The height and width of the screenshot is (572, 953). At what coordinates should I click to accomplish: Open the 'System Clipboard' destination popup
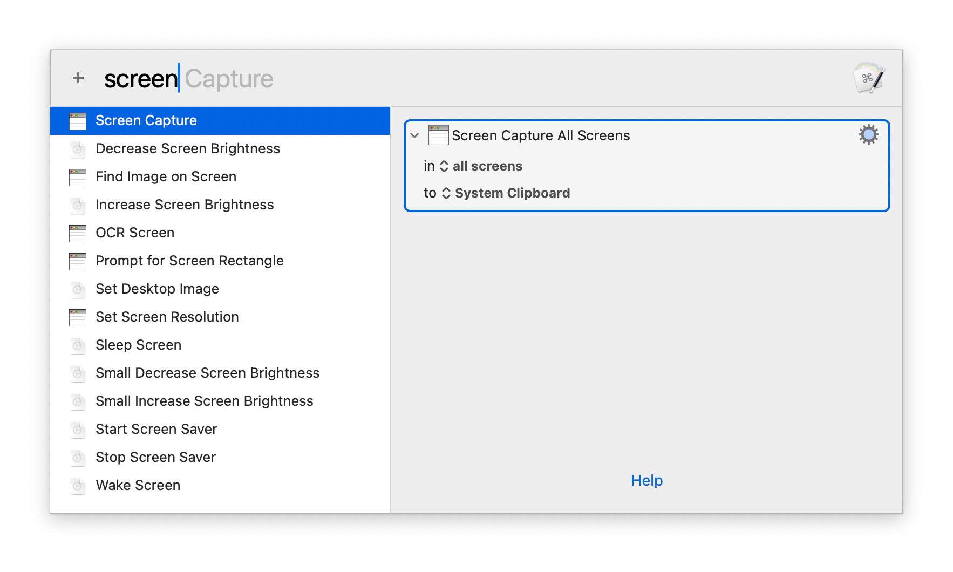click(x=505, y=193)
